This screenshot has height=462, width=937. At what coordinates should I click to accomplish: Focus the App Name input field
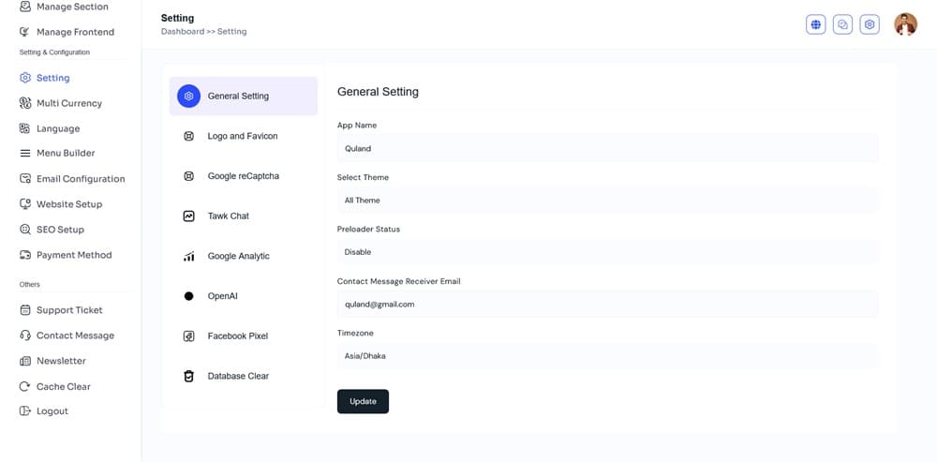click(x=606, y=148)
